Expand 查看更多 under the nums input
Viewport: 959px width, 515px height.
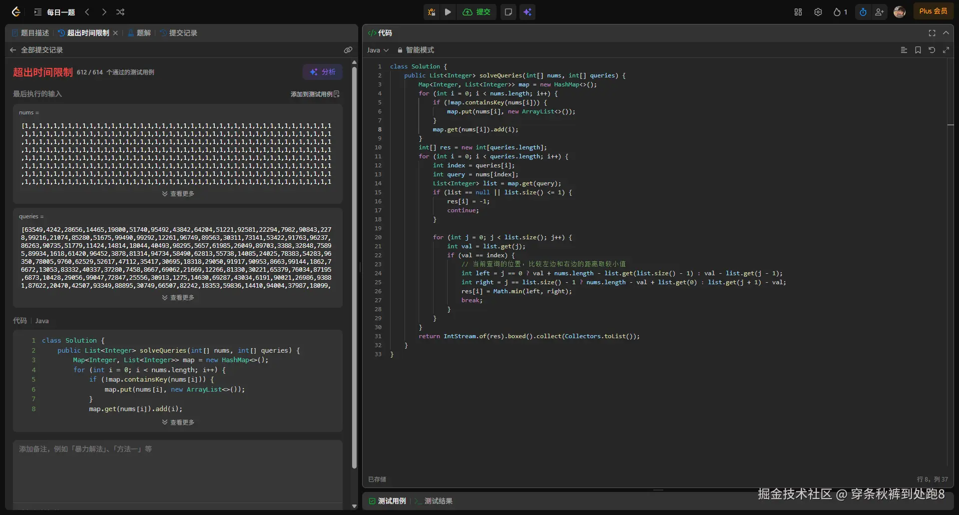click(178, 194)
